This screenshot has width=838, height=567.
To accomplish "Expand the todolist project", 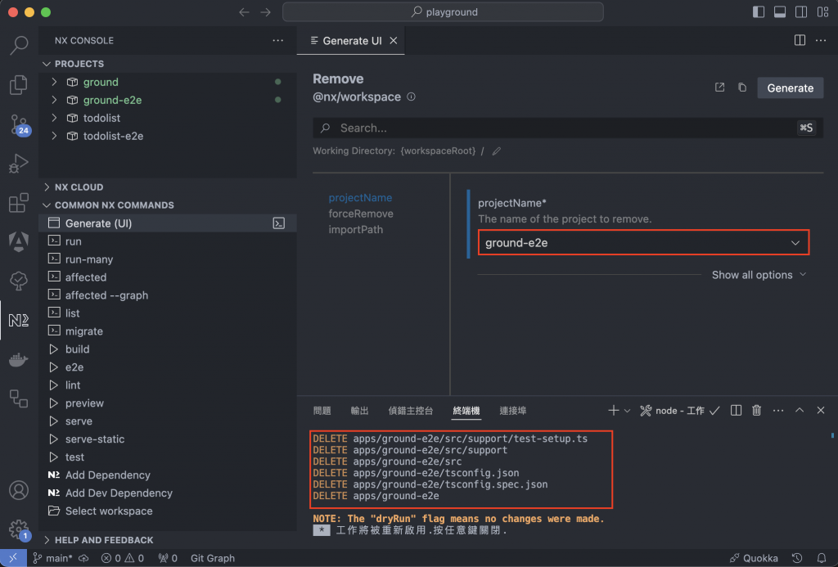I will [54, 118].
